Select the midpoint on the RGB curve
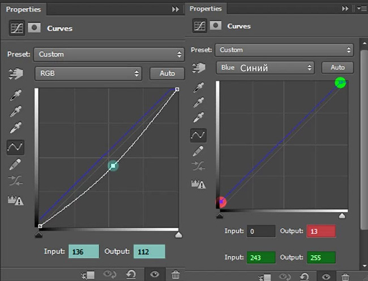 point(113,166)
